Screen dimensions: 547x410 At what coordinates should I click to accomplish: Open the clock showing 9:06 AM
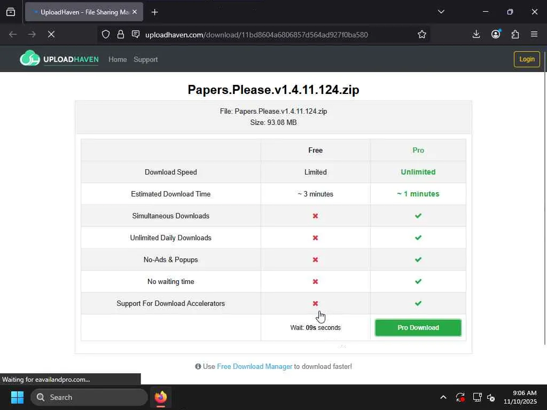coord(520,397)
